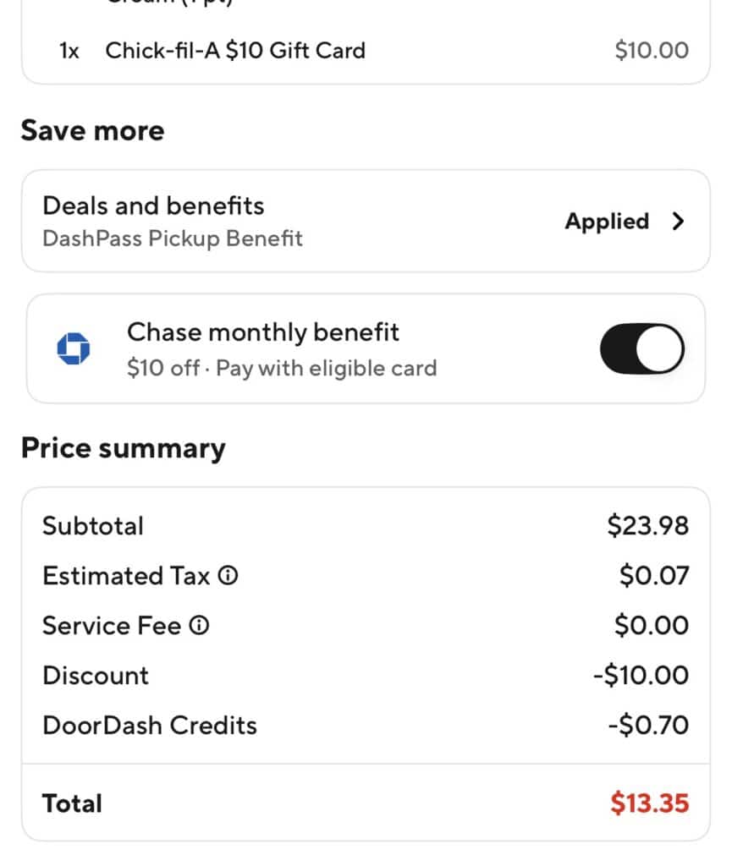Viewport: 732px width, 866px height.
Task: Expand Deals and benefits with the chevron
Action: click(x=677, y=222)
